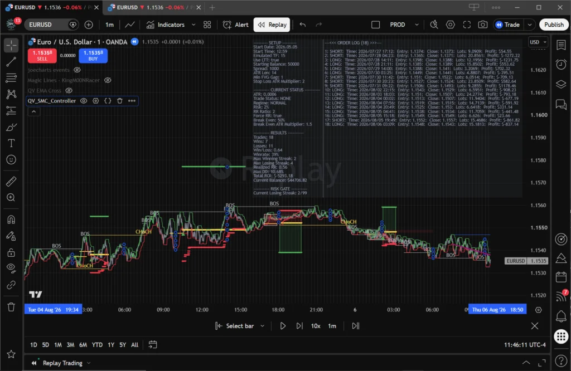The width and height of the screenshot is (571, 371).
Task: Enter fullscreen mode
Action: point(467,25)
